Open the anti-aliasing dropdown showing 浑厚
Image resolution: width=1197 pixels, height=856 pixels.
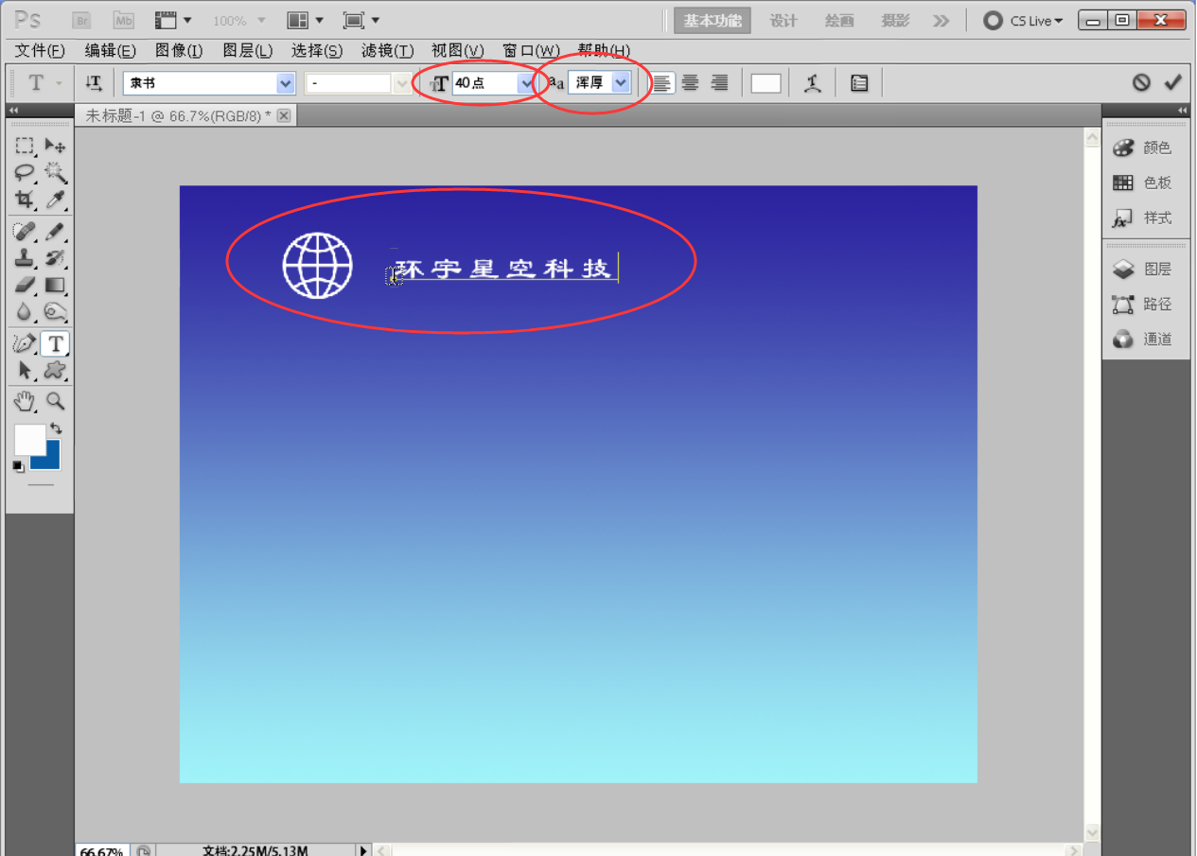pos(621,83)
